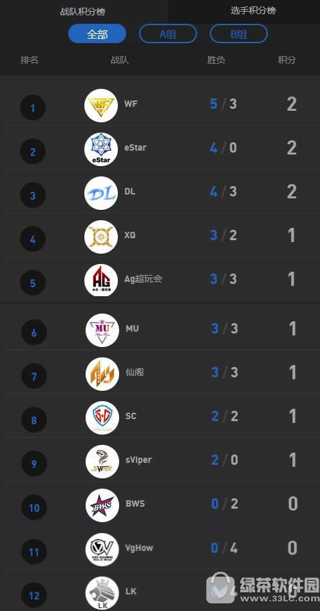Filter standings by B组
This screenshot has height=611, width=320.
[x=238, y=34]
